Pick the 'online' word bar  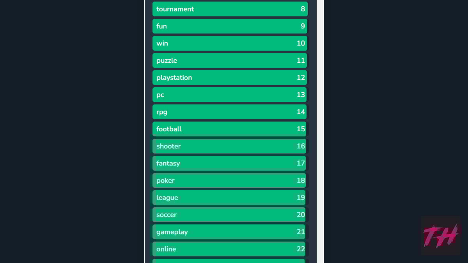[x=229, y=249]
